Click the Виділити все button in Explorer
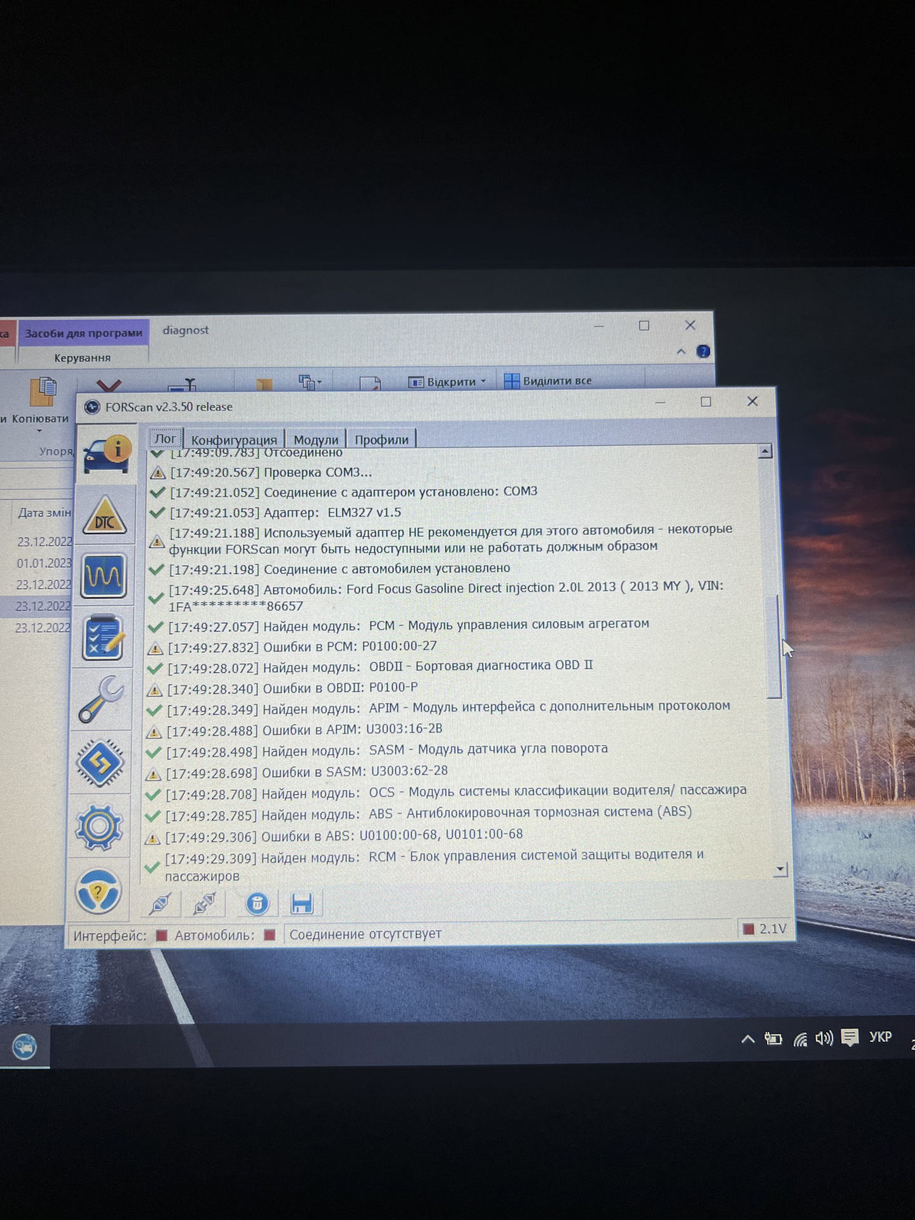The image size is (915, 1220). (x=548, y=381)
